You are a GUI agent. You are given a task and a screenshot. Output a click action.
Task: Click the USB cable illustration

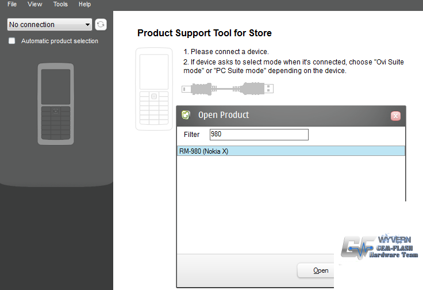click(x=228, y=89)
